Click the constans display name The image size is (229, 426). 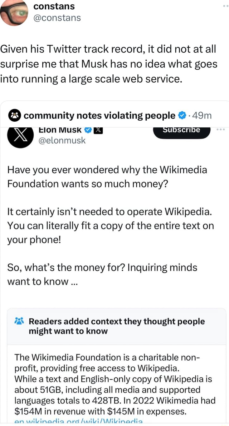(x=54, y=6)
